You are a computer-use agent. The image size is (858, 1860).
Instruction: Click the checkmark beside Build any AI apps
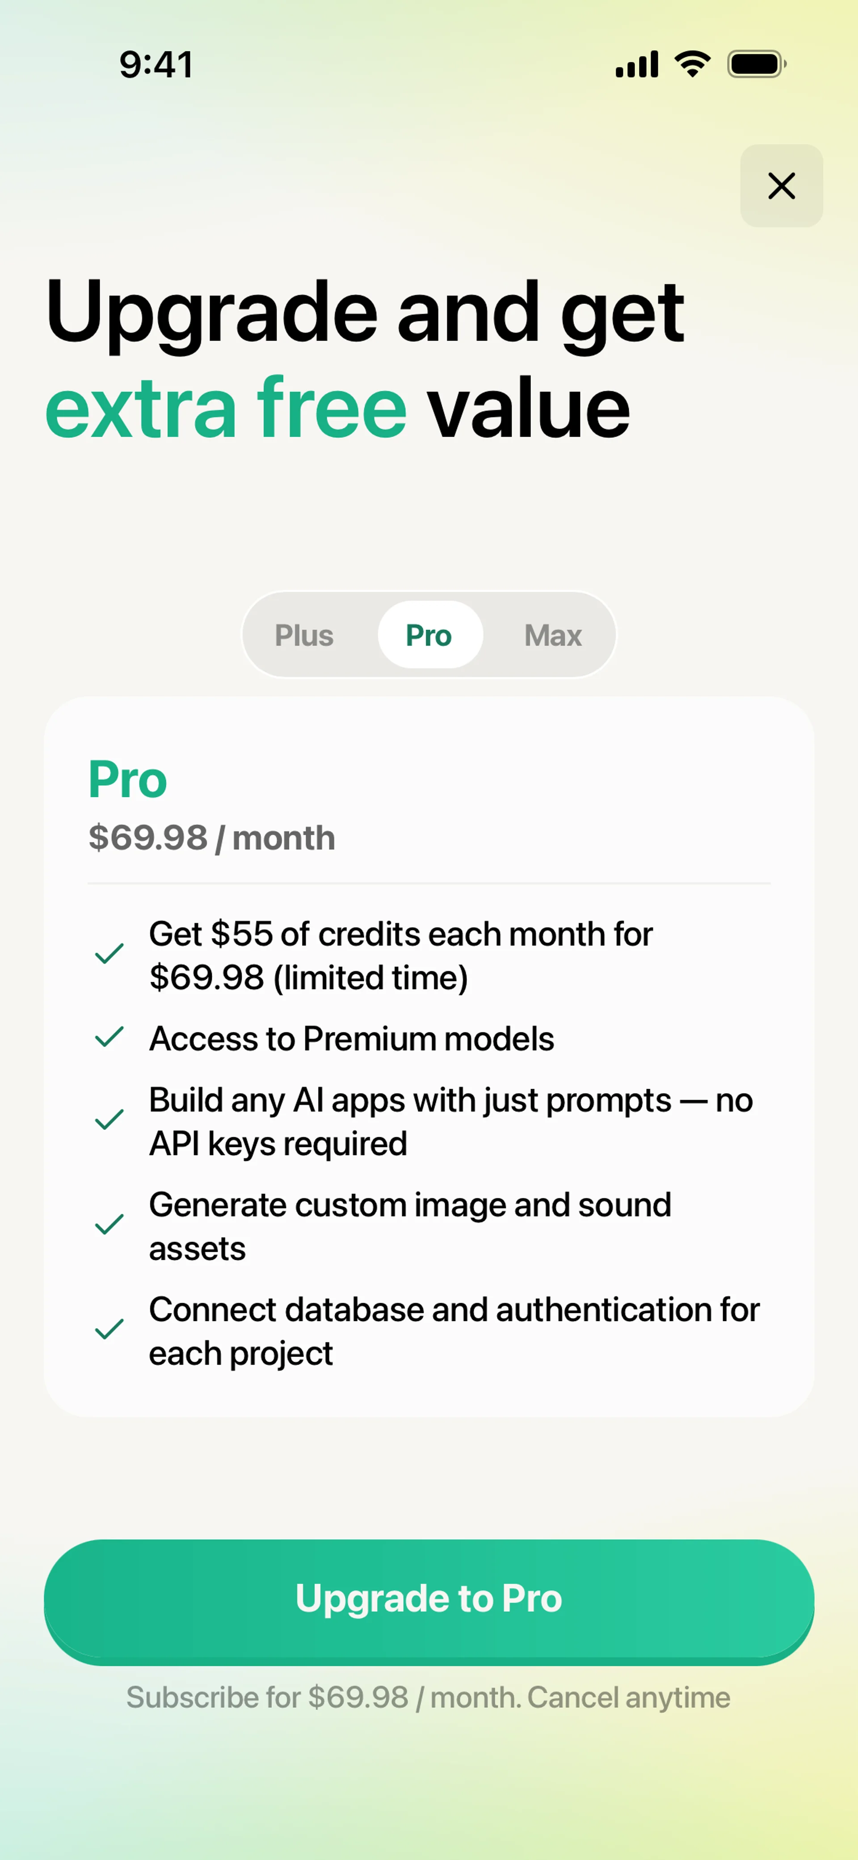pyautogui.click(x=109, y=1120)
